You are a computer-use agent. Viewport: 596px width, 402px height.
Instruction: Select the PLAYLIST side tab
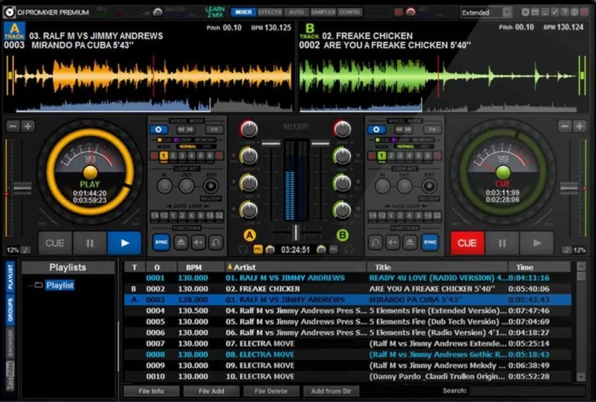(10, 277)
